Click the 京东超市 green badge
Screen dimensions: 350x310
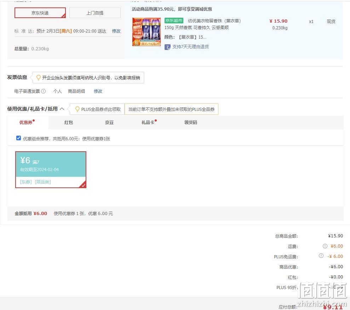174,21
